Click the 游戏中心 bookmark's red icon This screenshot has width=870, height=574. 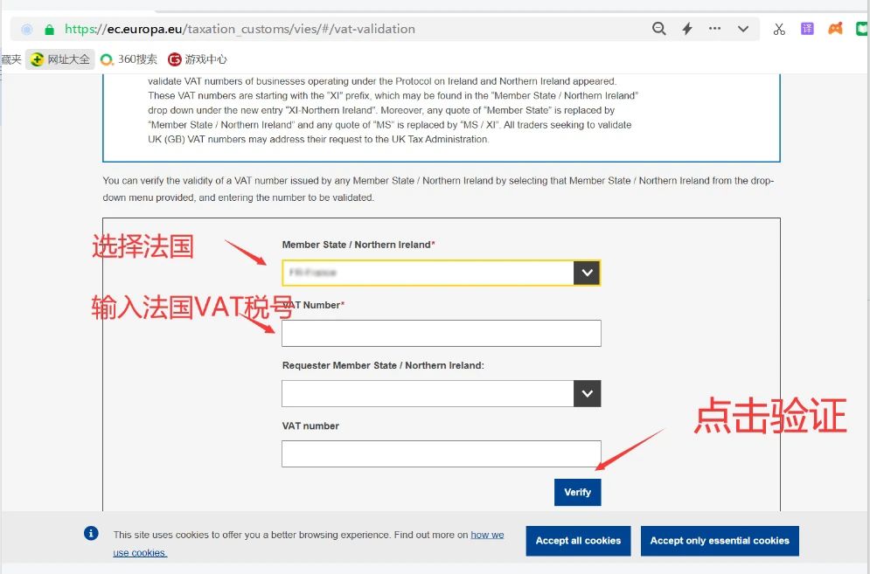pos(175,59)
